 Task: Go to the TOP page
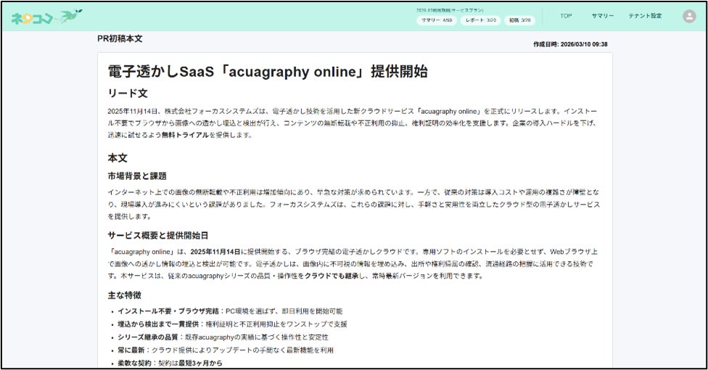pyautogui.click(x=566, y=16)
